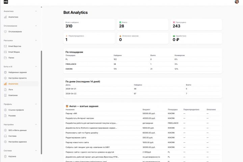Open Email Медиа menu item
The image size is (243, 162).
pos(14,52)
